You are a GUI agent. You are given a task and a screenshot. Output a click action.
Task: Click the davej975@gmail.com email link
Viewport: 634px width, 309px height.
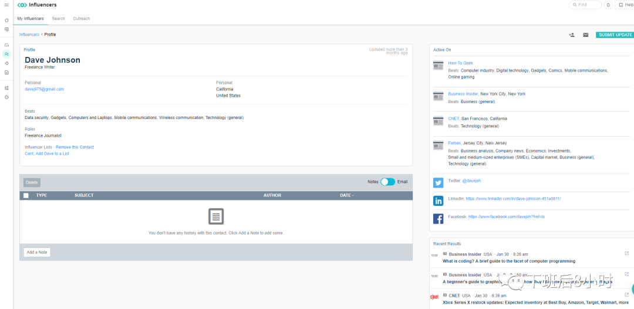(45, 89)
